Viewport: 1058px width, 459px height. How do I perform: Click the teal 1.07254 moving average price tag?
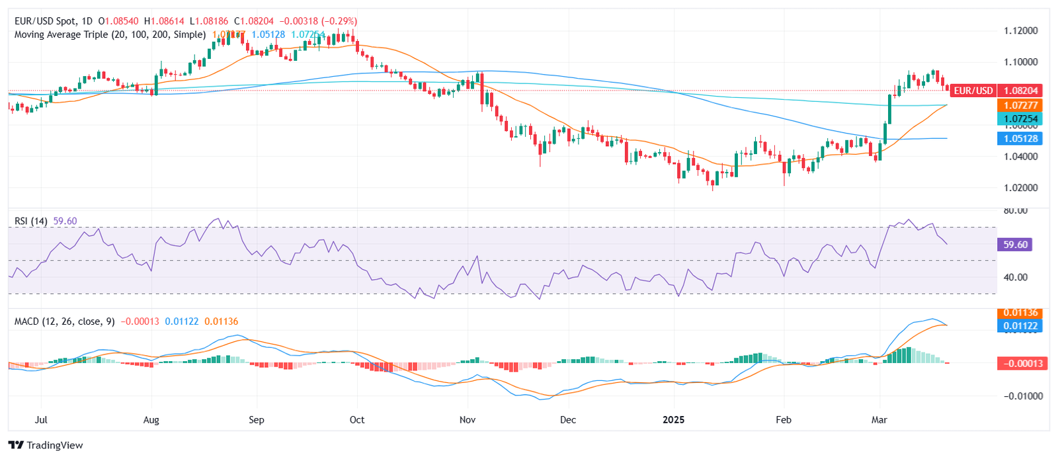pyautogui.click(x=1020, y=119)
